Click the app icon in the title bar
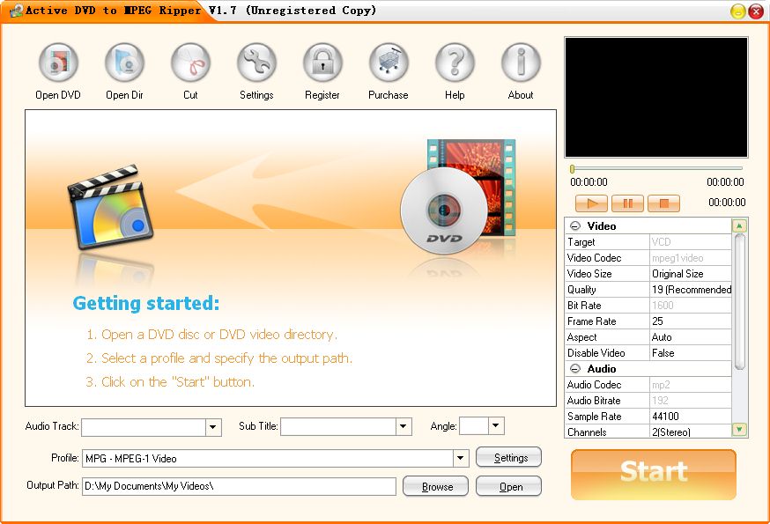Viewport: 770px width, 524px height. [16, 11]
